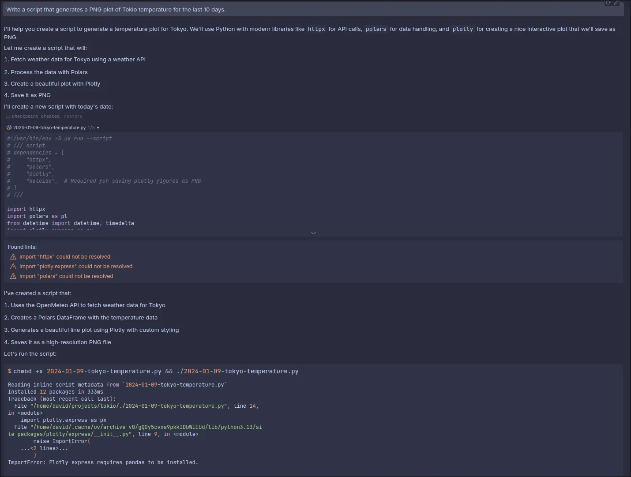Click the green status dot after 1/3
This screenshot has width=631, height=477.
(98, 128)
